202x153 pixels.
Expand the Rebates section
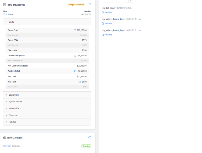(x=12, y=122)
